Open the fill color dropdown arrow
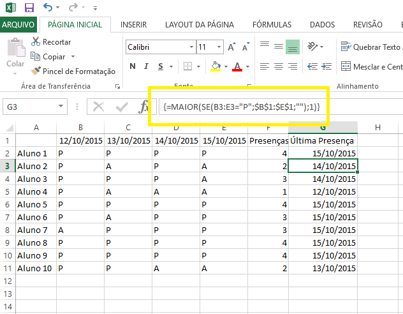Screen dimensions: 403x314 (226, 66)
